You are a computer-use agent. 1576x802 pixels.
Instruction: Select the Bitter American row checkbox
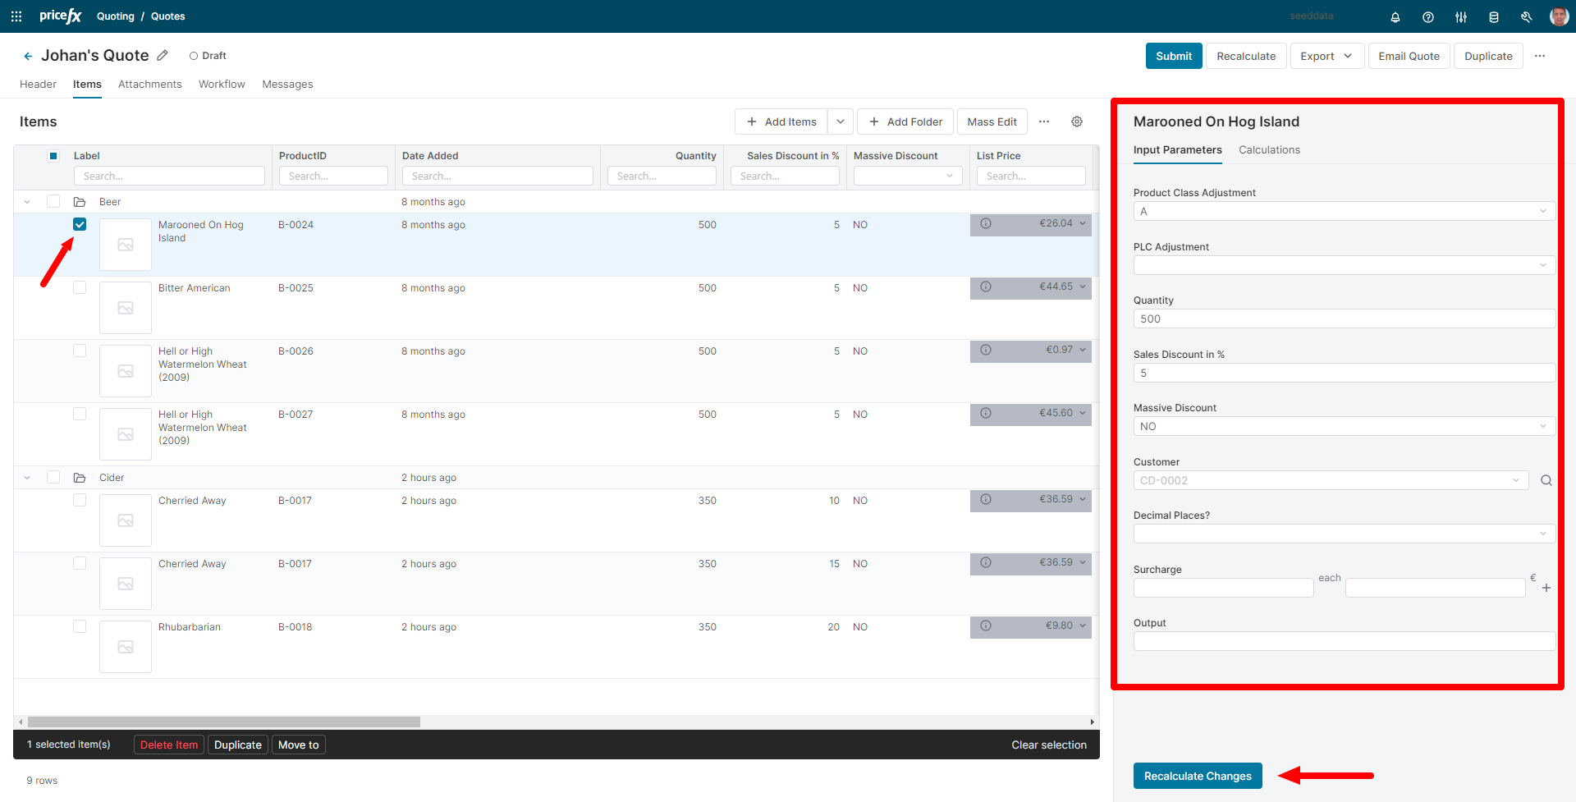(80, 287)
